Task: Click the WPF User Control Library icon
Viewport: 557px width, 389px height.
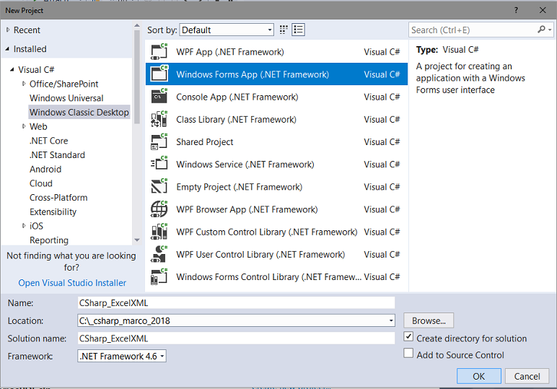Action: [x=159, y=254]
